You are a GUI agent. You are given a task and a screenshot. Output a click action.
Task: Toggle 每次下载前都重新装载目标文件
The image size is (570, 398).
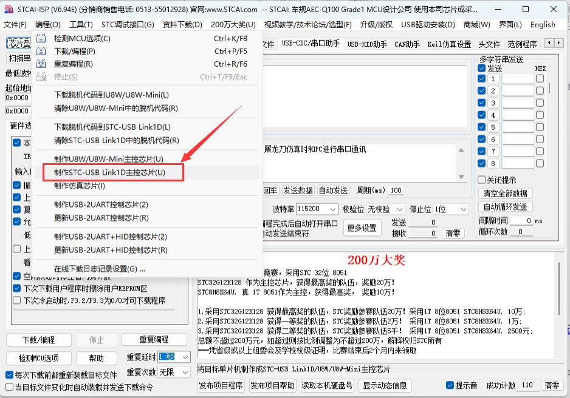click(10, 375)
